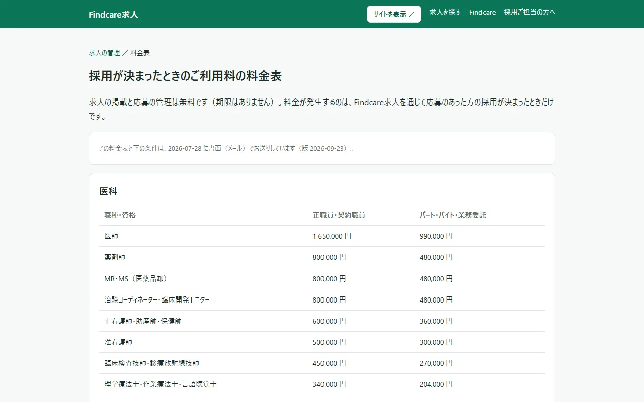Screen dimensions: 644x402
Task: Click 料金表 in the breadcrumb
Action: click(140, 53)
